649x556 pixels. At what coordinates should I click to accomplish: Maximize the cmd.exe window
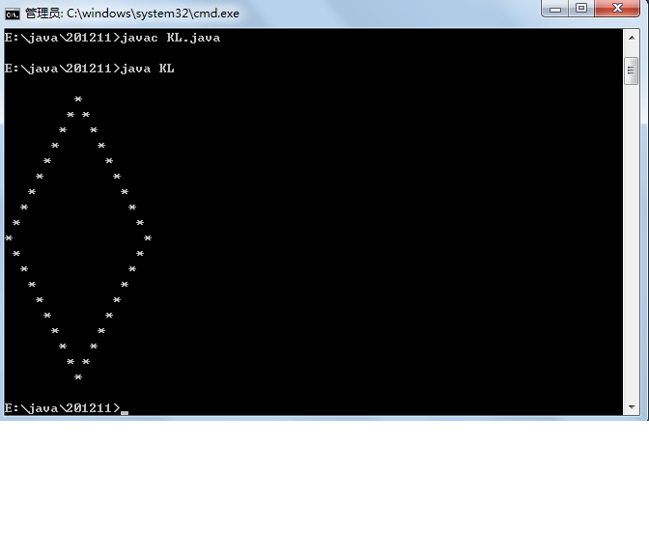point(581,9)
